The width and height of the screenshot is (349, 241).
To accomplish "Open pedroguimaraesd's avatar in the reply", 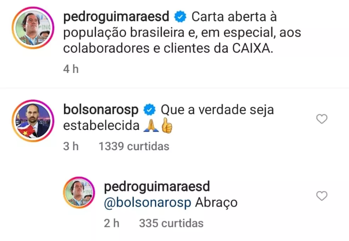I will point(79,193).
